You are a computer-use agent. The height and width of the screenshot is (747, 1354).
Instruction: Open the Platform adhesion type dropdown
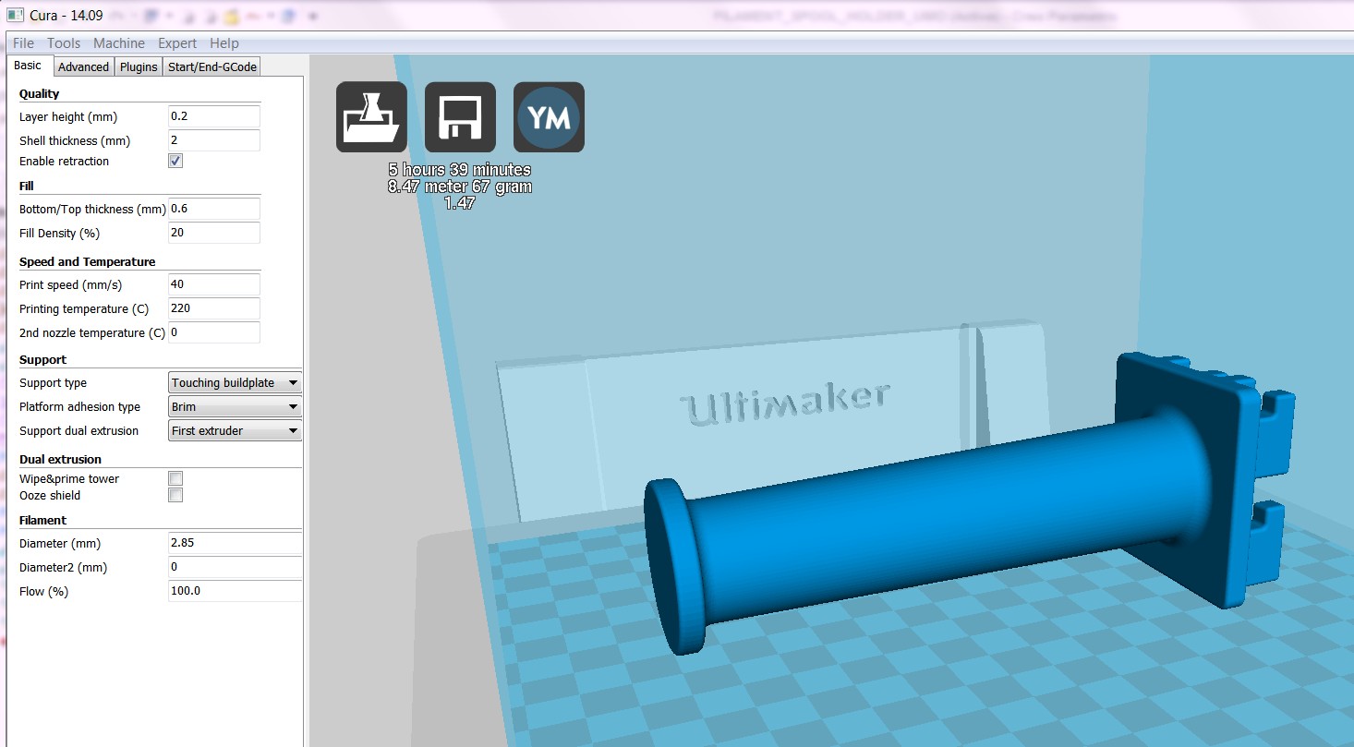click(236, 407)
